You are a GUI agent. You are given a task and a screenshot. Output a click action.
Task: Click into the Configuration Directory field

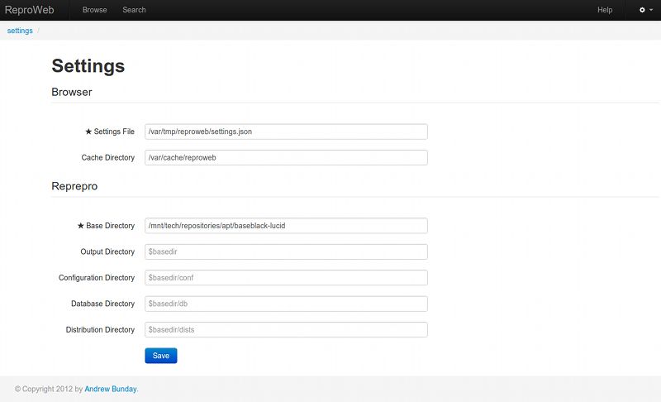[286, 278]
